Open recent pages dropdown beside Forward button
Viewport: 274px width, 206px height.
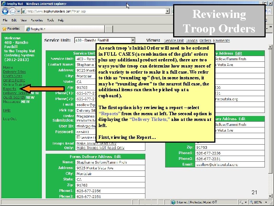[x=19, y=11]
